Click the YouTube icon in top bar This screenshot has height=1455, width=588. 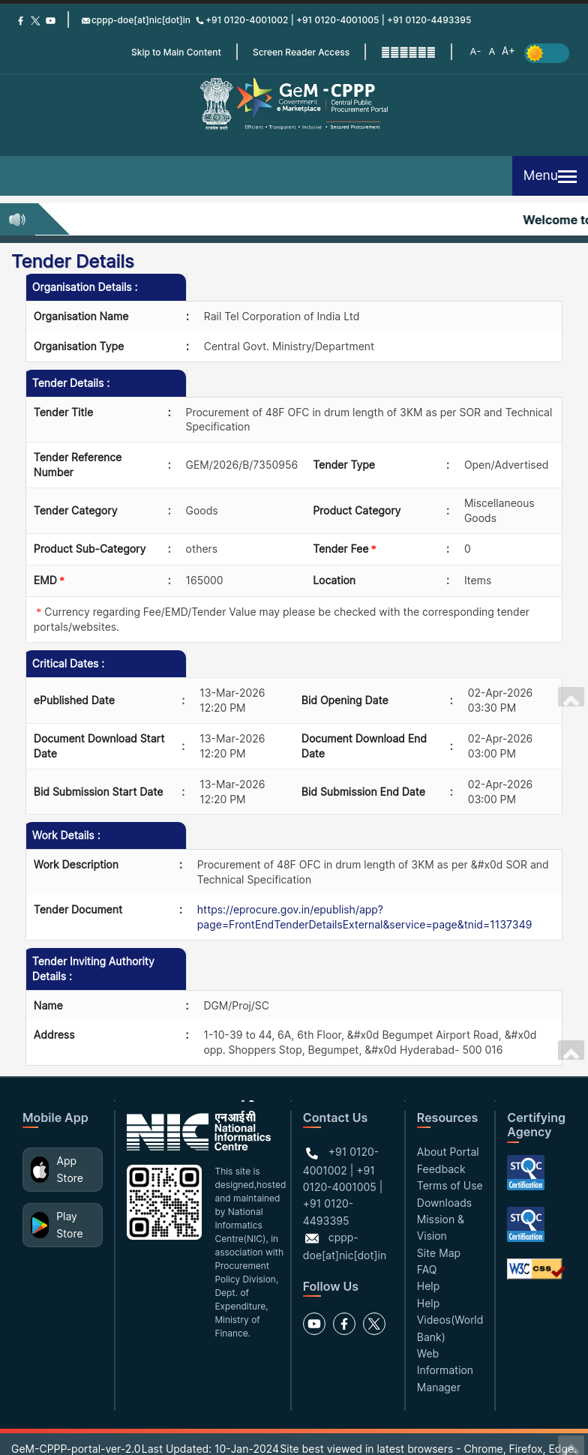click(50, 21)
